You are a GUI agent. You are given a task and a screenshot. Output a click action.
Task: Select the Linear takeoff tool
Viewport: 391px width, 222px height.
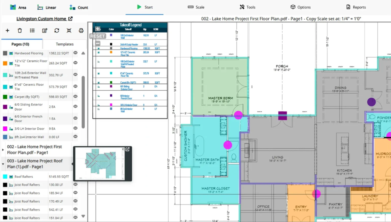[47, 7]
